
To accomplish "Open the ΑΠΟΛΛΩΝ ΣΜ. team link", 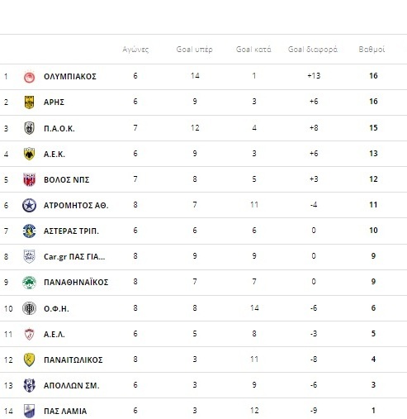I will 72,385.
